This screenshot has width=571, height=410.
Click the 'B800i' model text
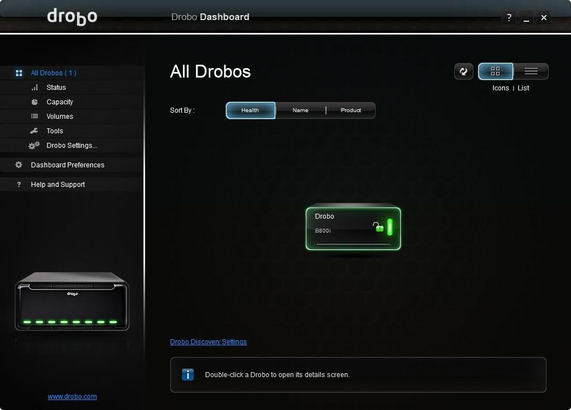[x=323, y=230]
